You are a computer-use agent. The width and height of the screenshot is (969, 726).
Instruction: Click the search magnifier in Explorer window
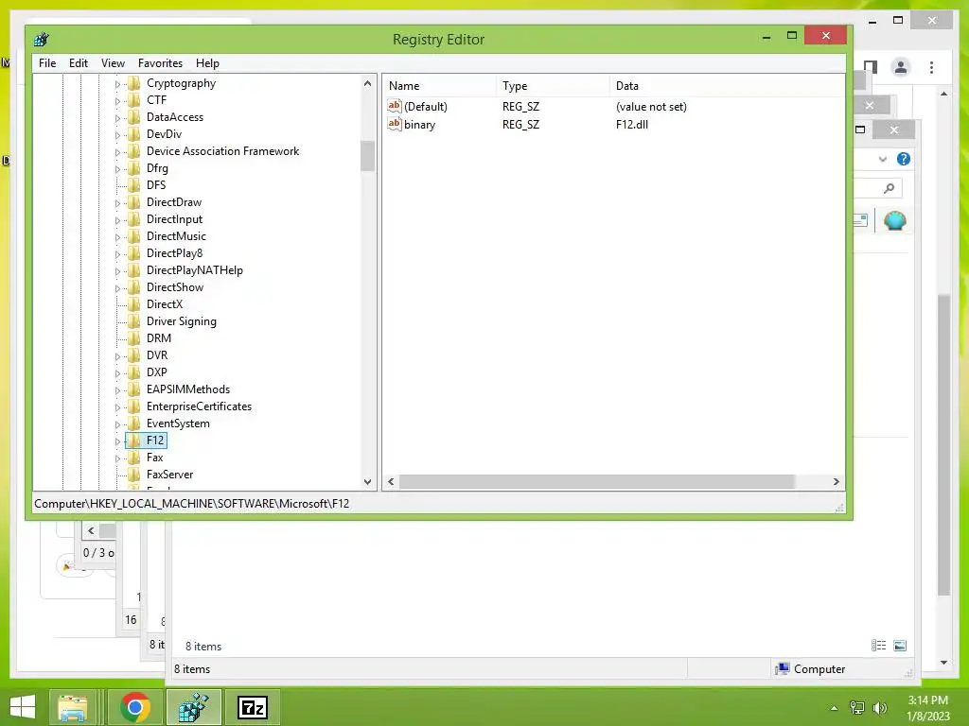point(889,188)
